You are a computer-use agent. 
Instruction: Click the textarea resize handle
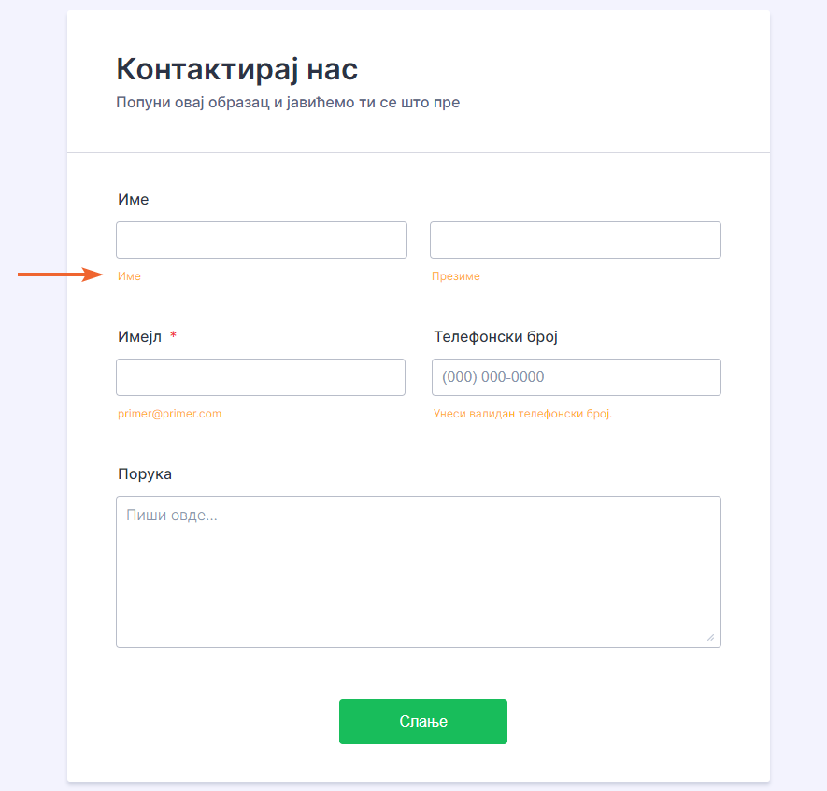pyautogui.click(x=710, y=637)
